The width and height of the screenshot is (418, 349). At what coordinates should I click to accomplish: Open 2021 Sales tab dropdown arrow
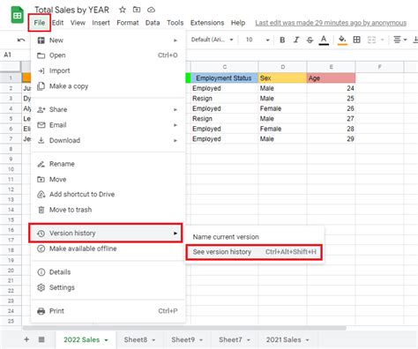(x=308, y=340)
